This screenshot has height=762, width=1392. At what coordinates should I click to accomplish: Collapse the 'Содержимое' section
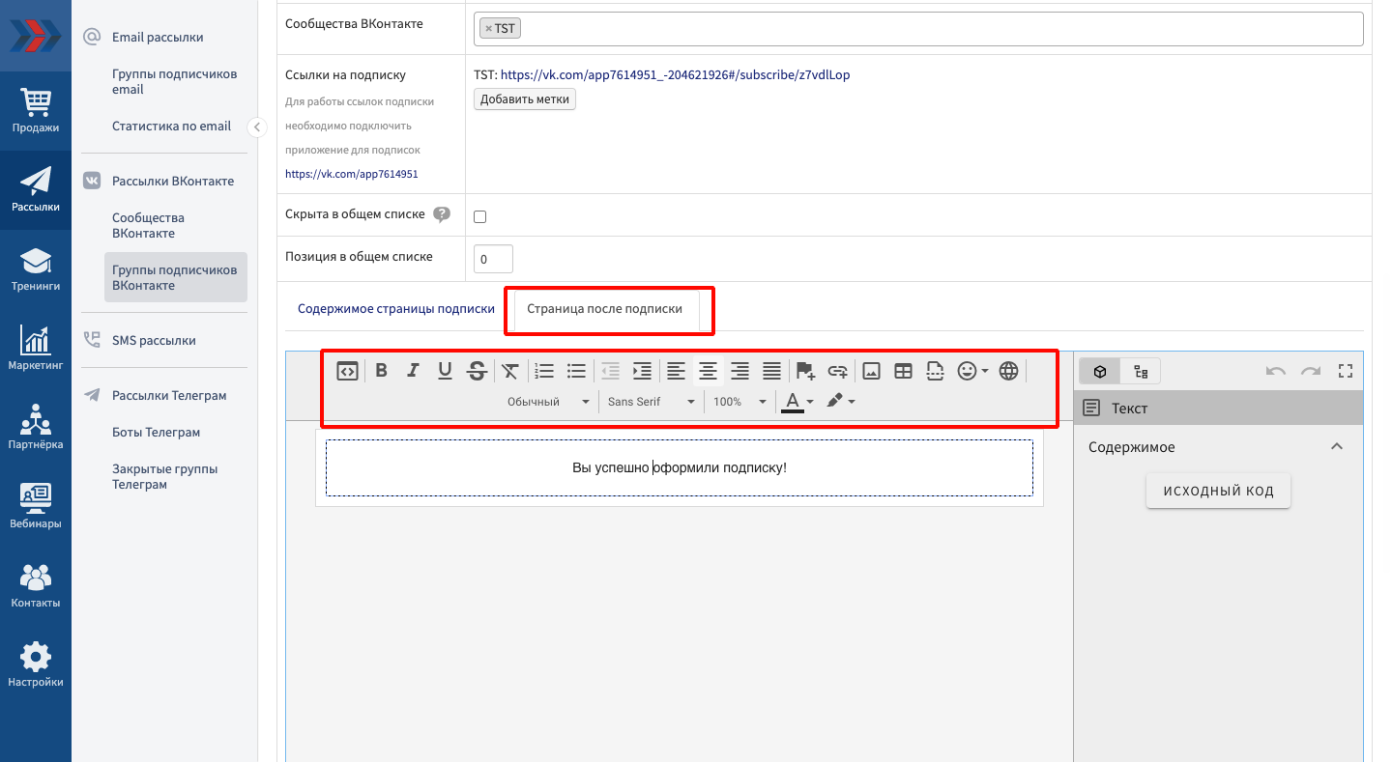pyautogui.click(x=1336, y=447)
